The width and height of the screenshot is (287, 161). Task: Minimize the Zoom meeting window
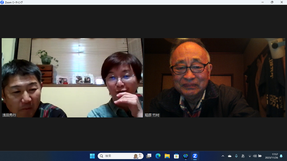[263, 2]
